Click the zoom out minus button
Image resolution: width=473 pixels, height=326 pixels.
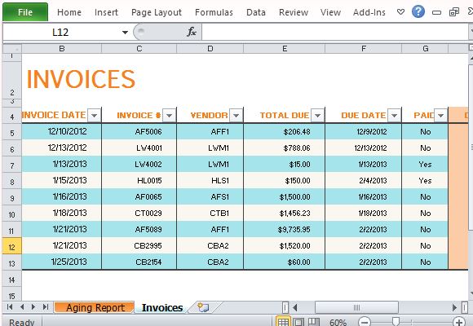pyautogui.click(x=365, y=322)
